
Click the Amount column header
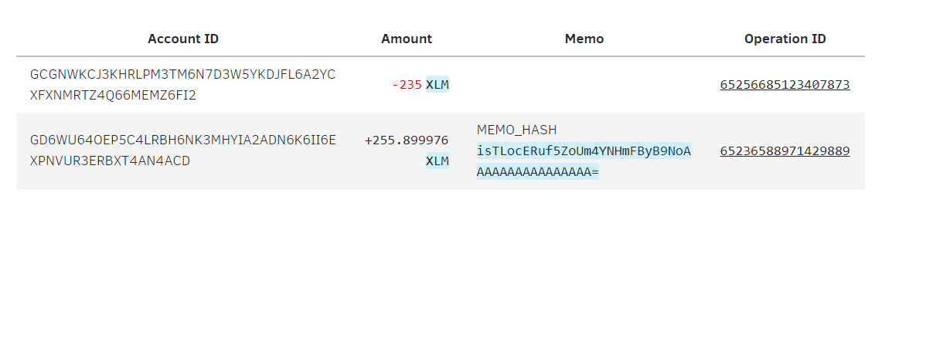407,39
